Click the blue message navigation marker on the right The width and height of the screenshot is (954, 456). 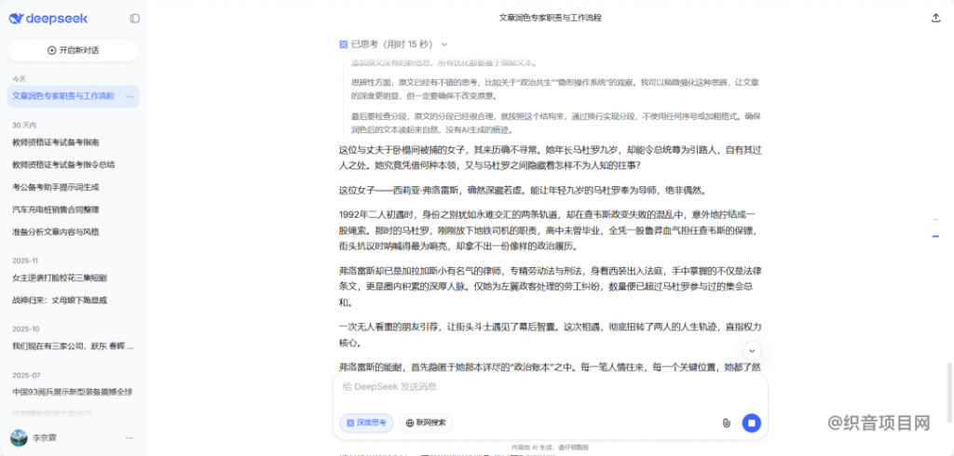pyautogui.click(x=935, y=235)
